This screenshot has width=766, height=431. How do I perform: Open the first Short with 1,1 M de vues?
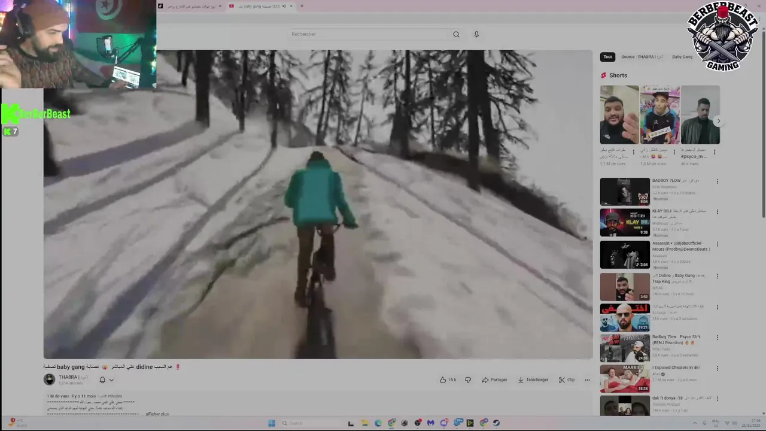(x=619, y=114)
